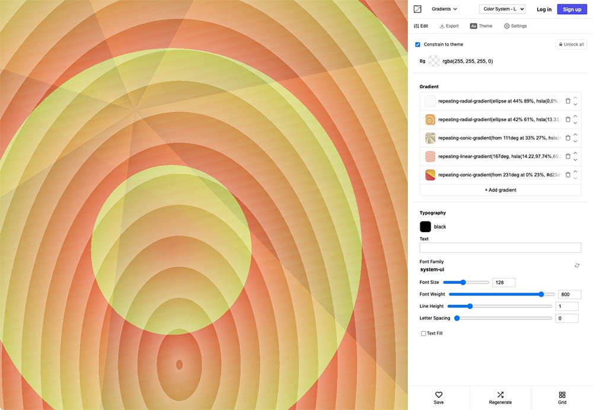
Task: Click the repeating-linear-gradient 167deg text
Action: click(x=499, y=156)
